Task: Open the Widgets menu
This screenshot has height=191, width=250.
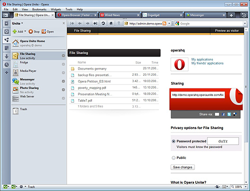Action: point(56,9)
